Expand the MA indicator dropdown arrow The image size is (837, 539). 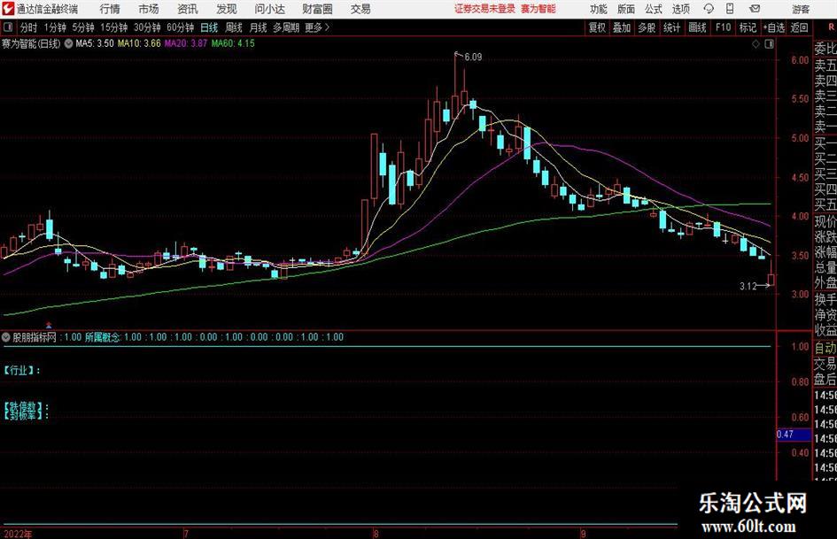(68, 43)
